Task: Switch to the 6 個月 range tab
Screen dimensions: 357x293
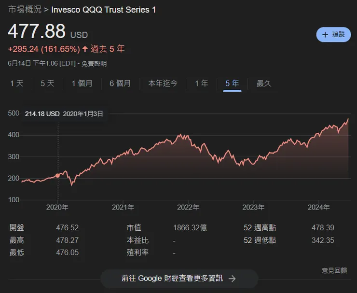Action: (x=120, y=84)
